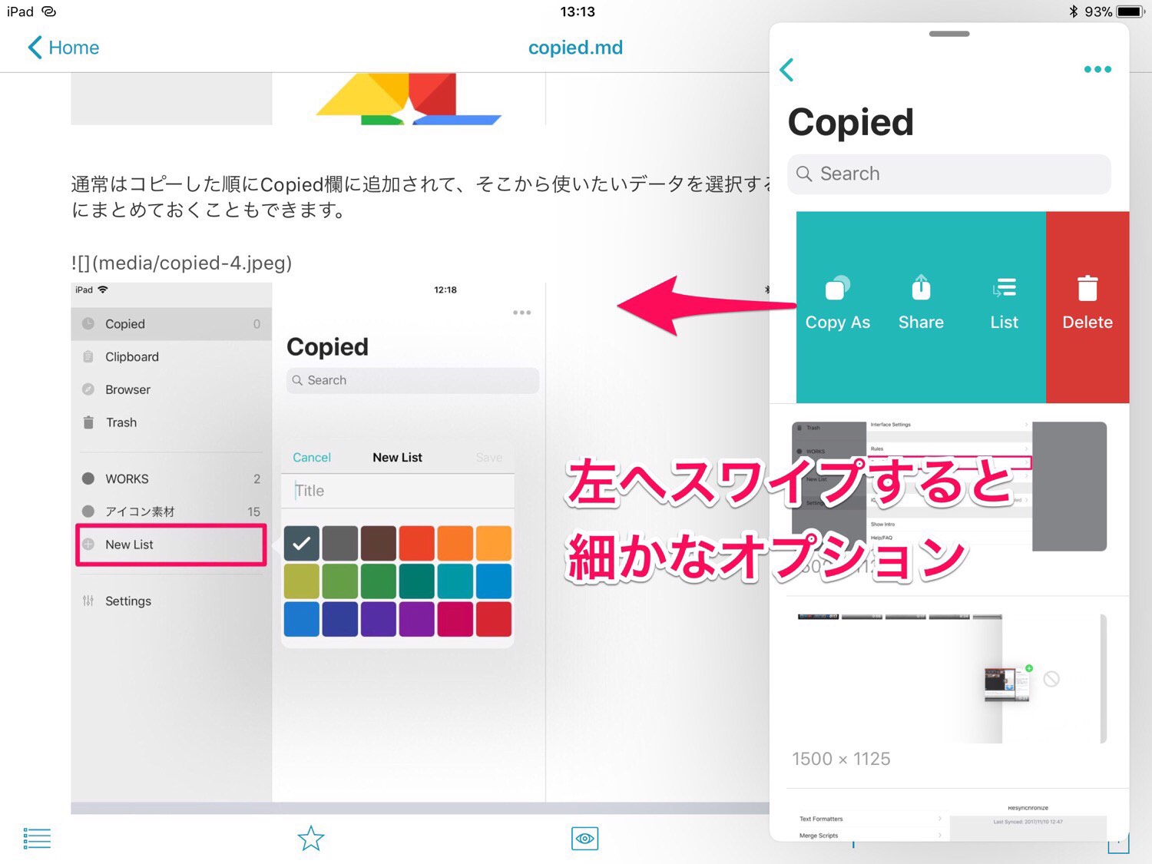Tap the back chevron in Copied panel
The width and height of the screenshot is (1152, 864).
(786, 70)
